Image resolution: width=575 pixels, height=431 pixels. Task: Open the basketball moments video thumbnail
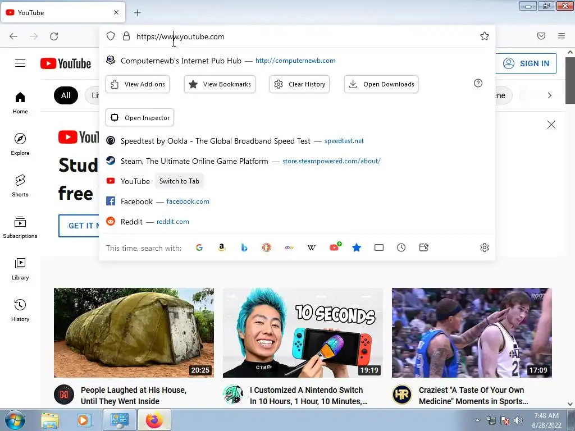point(472,333)
